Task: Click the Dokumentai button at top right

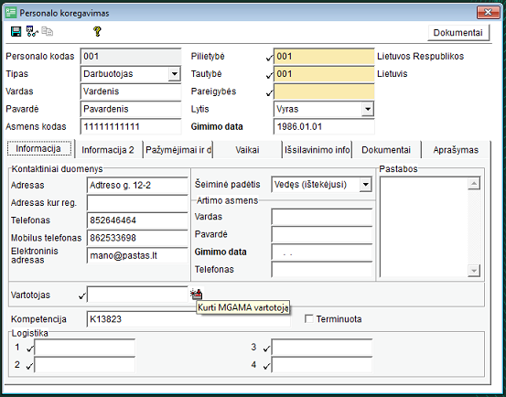Action: pos(458,33)
